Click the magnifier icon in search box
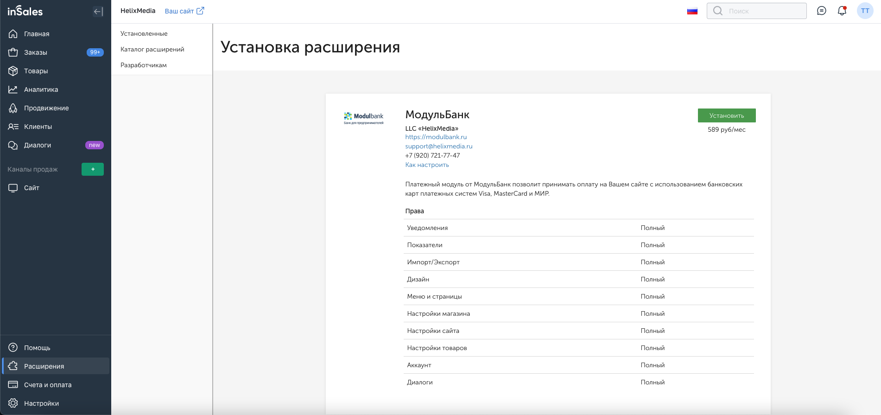This screenshot has height=415, width=881. pyautogui.click(x=718, y=11)
